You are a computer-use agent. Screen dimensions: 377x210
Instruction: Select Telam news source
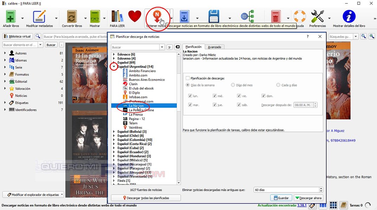pos(133,123)
